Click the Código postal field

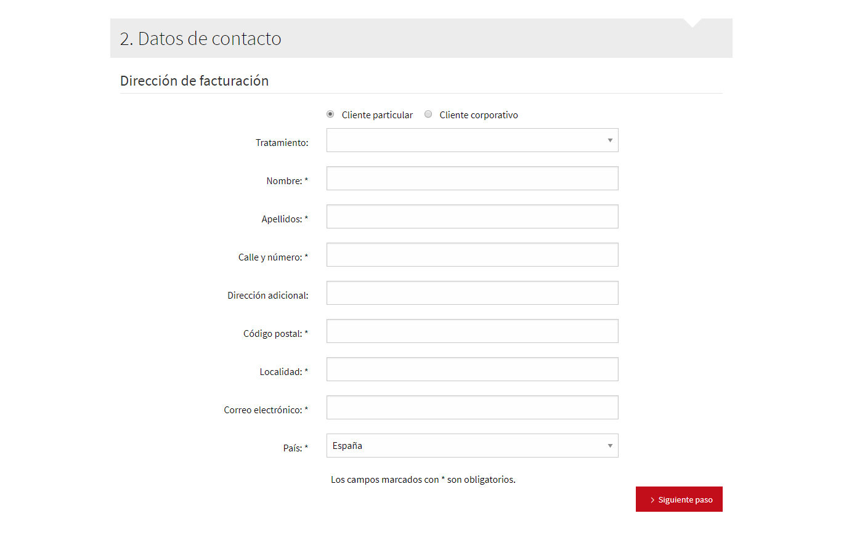(x=472, y=331)
